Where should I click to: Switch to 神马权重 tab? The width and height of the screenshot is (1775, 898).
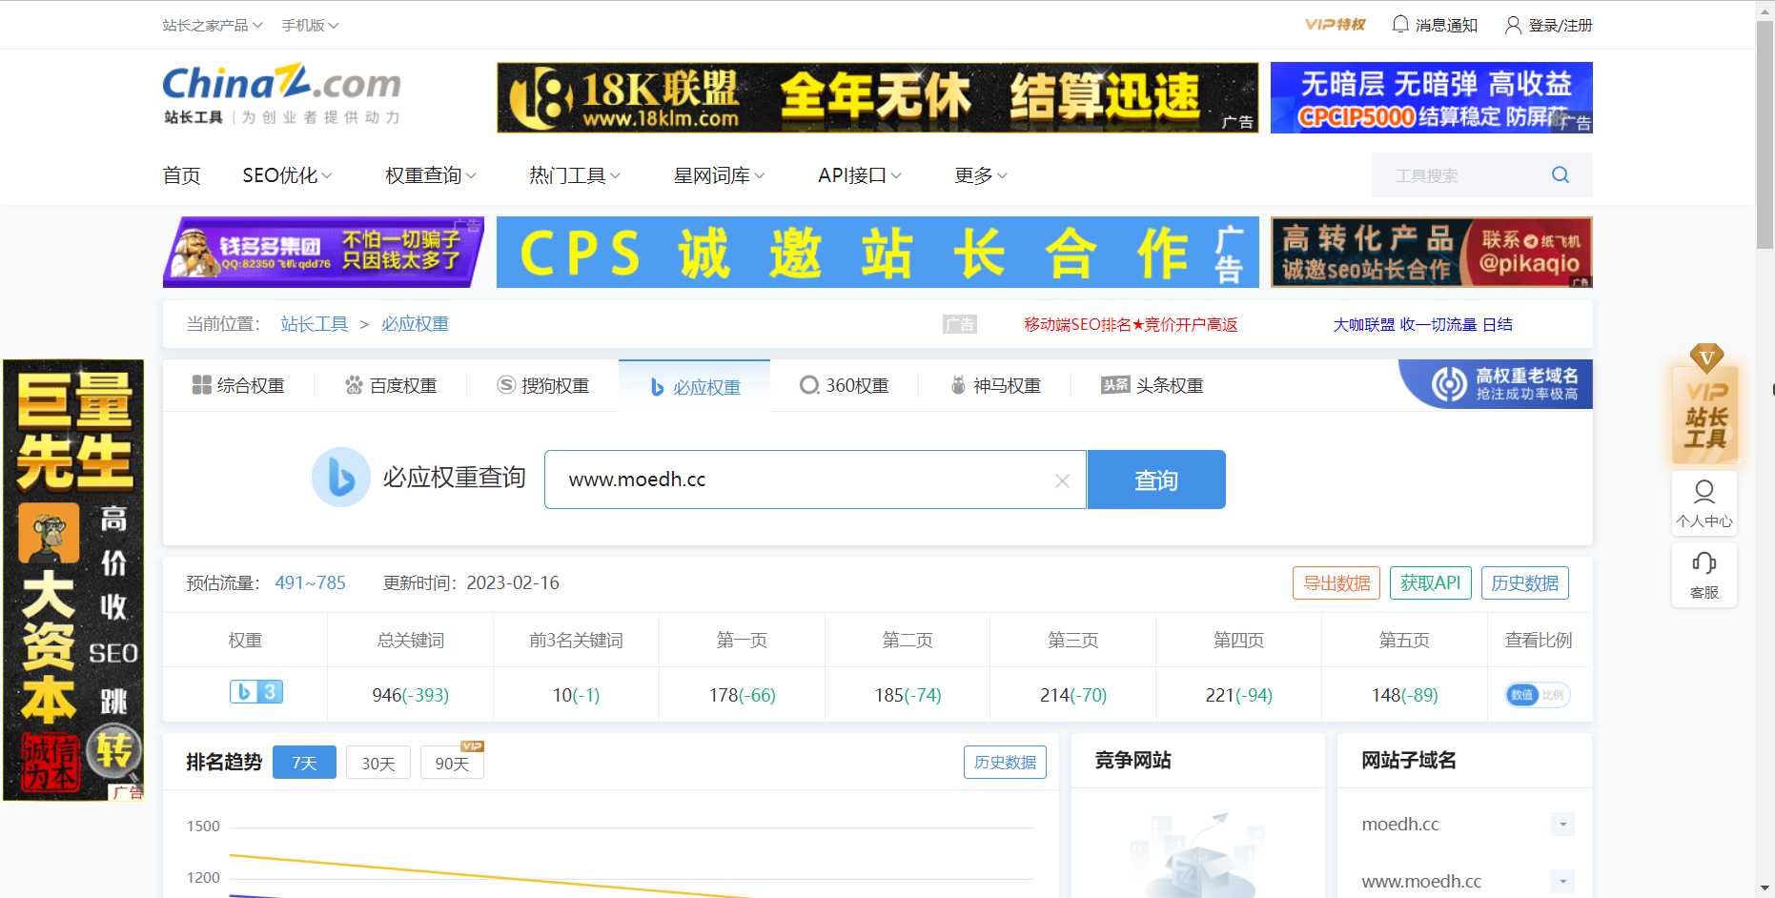point(996,385)
